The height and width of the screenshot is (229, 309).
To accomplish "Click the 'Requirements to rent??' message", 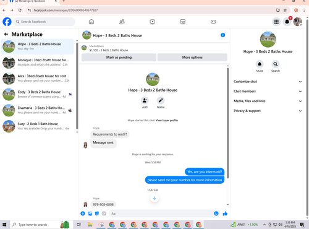I will click(110, 134).
